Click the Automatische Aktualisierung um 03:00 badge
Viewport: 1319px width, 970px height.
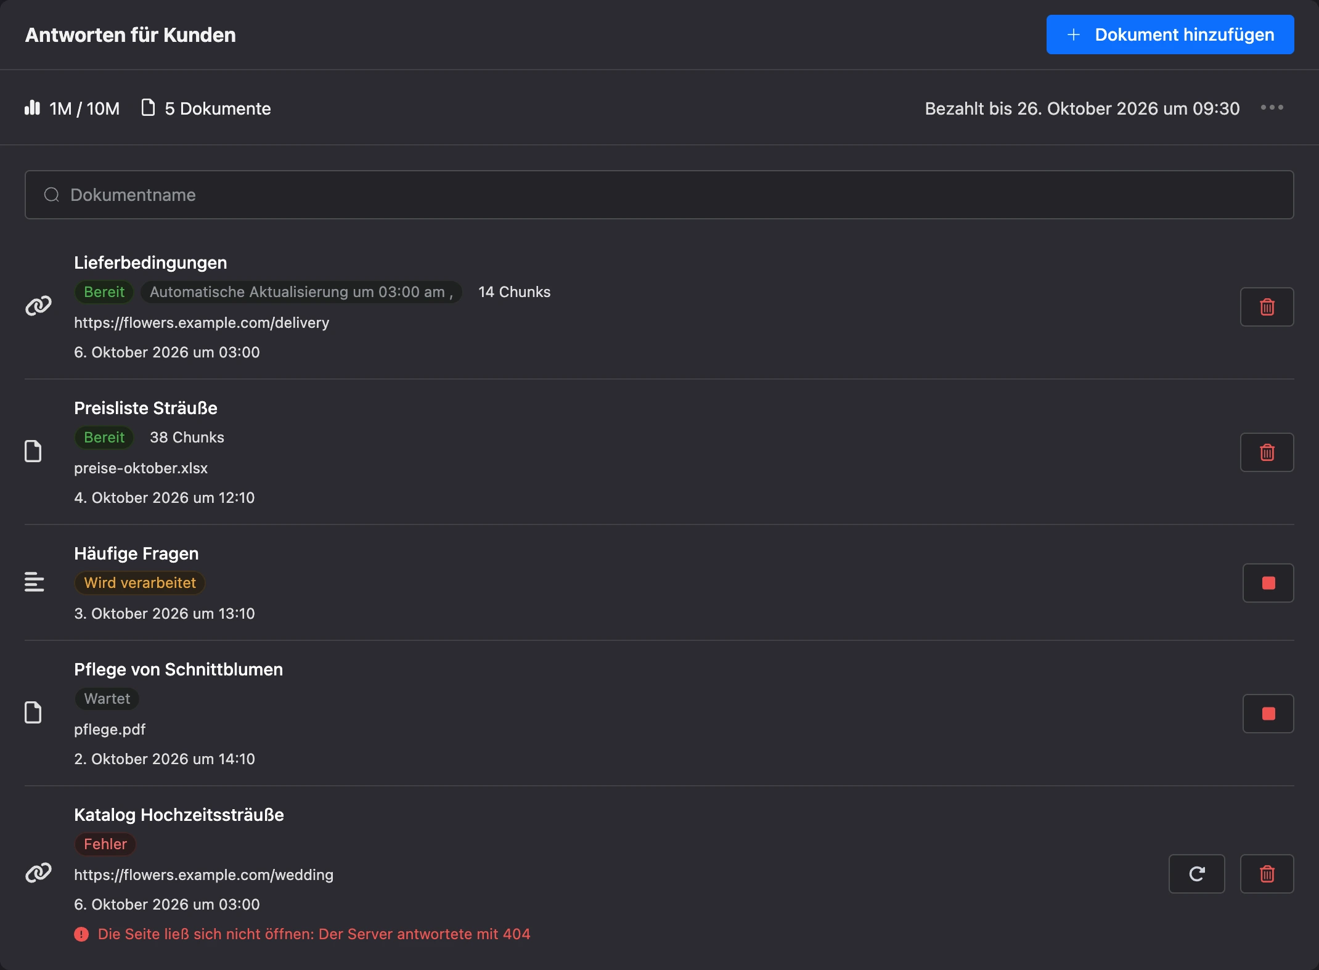(301, 292)
